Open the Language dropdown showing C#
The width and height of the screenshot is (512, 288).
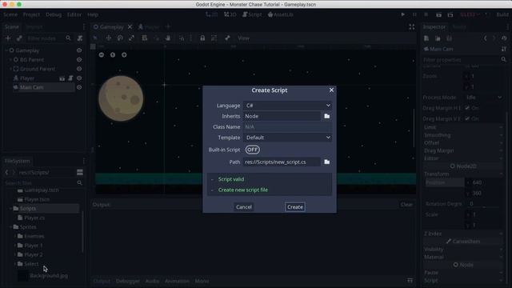(x=288, y=106)
